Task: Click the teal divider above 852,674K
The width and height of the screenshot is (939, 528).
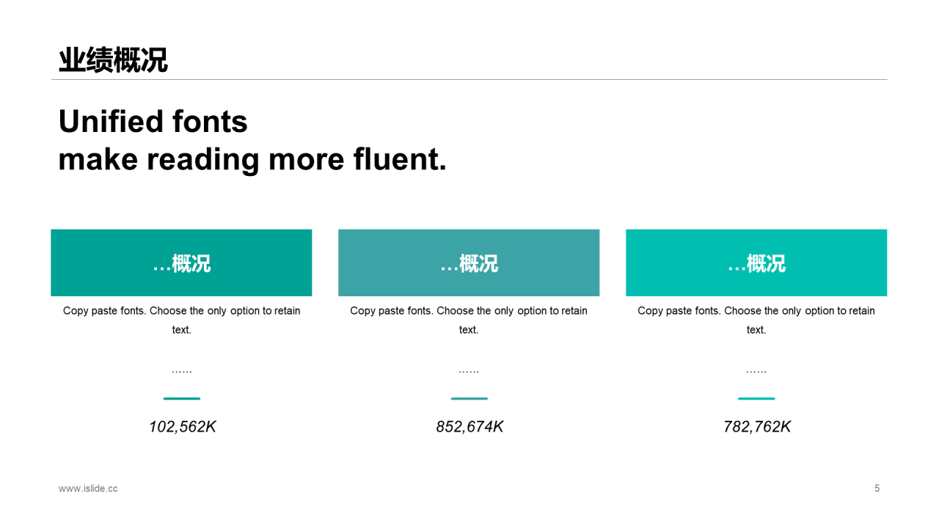Action: tap(469, 398)
